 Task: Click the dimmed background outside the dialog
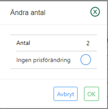coord(108,55)
